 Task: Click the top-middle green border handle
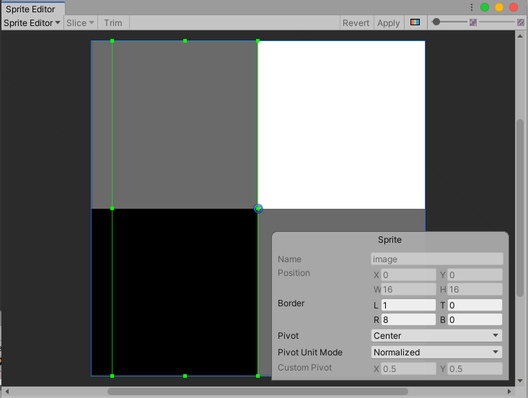click(x=185, y=41)
